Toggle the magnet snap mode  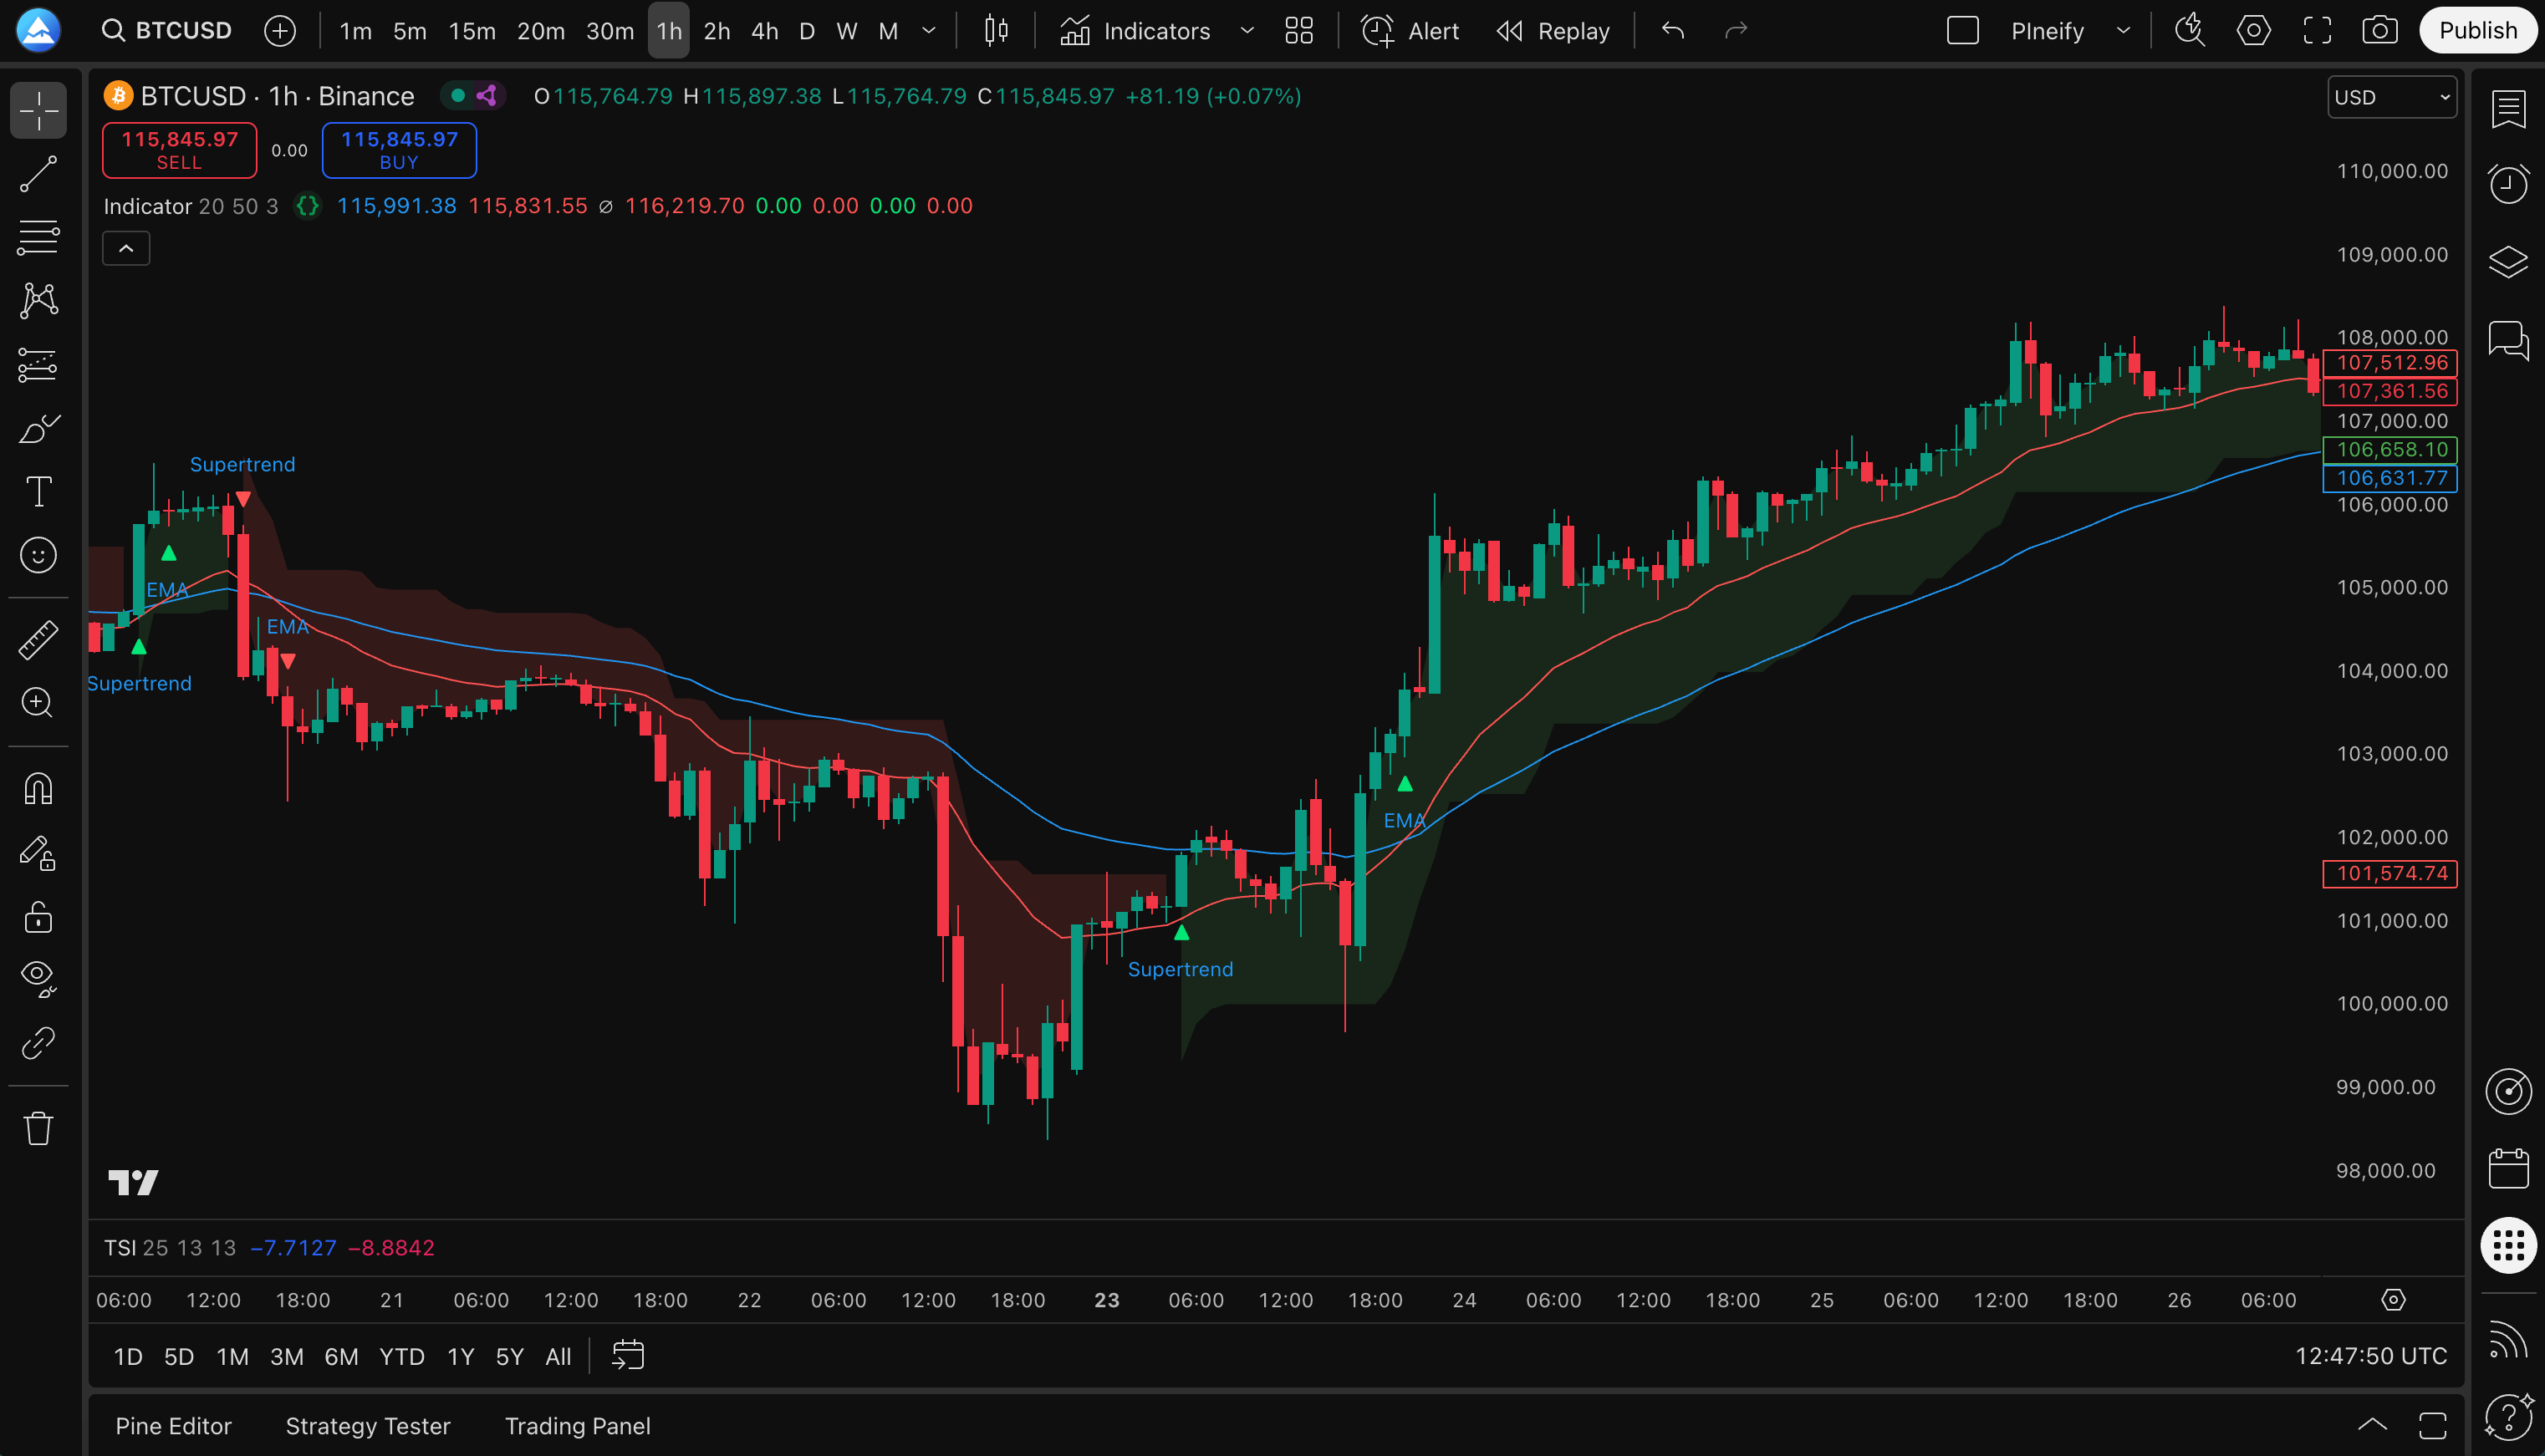(38, 789)
